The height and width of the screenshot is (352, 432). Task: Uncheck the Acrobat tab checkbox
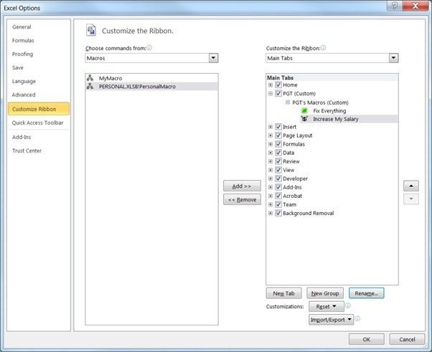tap(278, 196)
